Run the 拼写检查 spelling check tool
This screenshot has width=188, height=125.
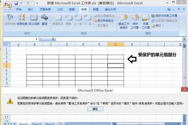click(10, 20)
